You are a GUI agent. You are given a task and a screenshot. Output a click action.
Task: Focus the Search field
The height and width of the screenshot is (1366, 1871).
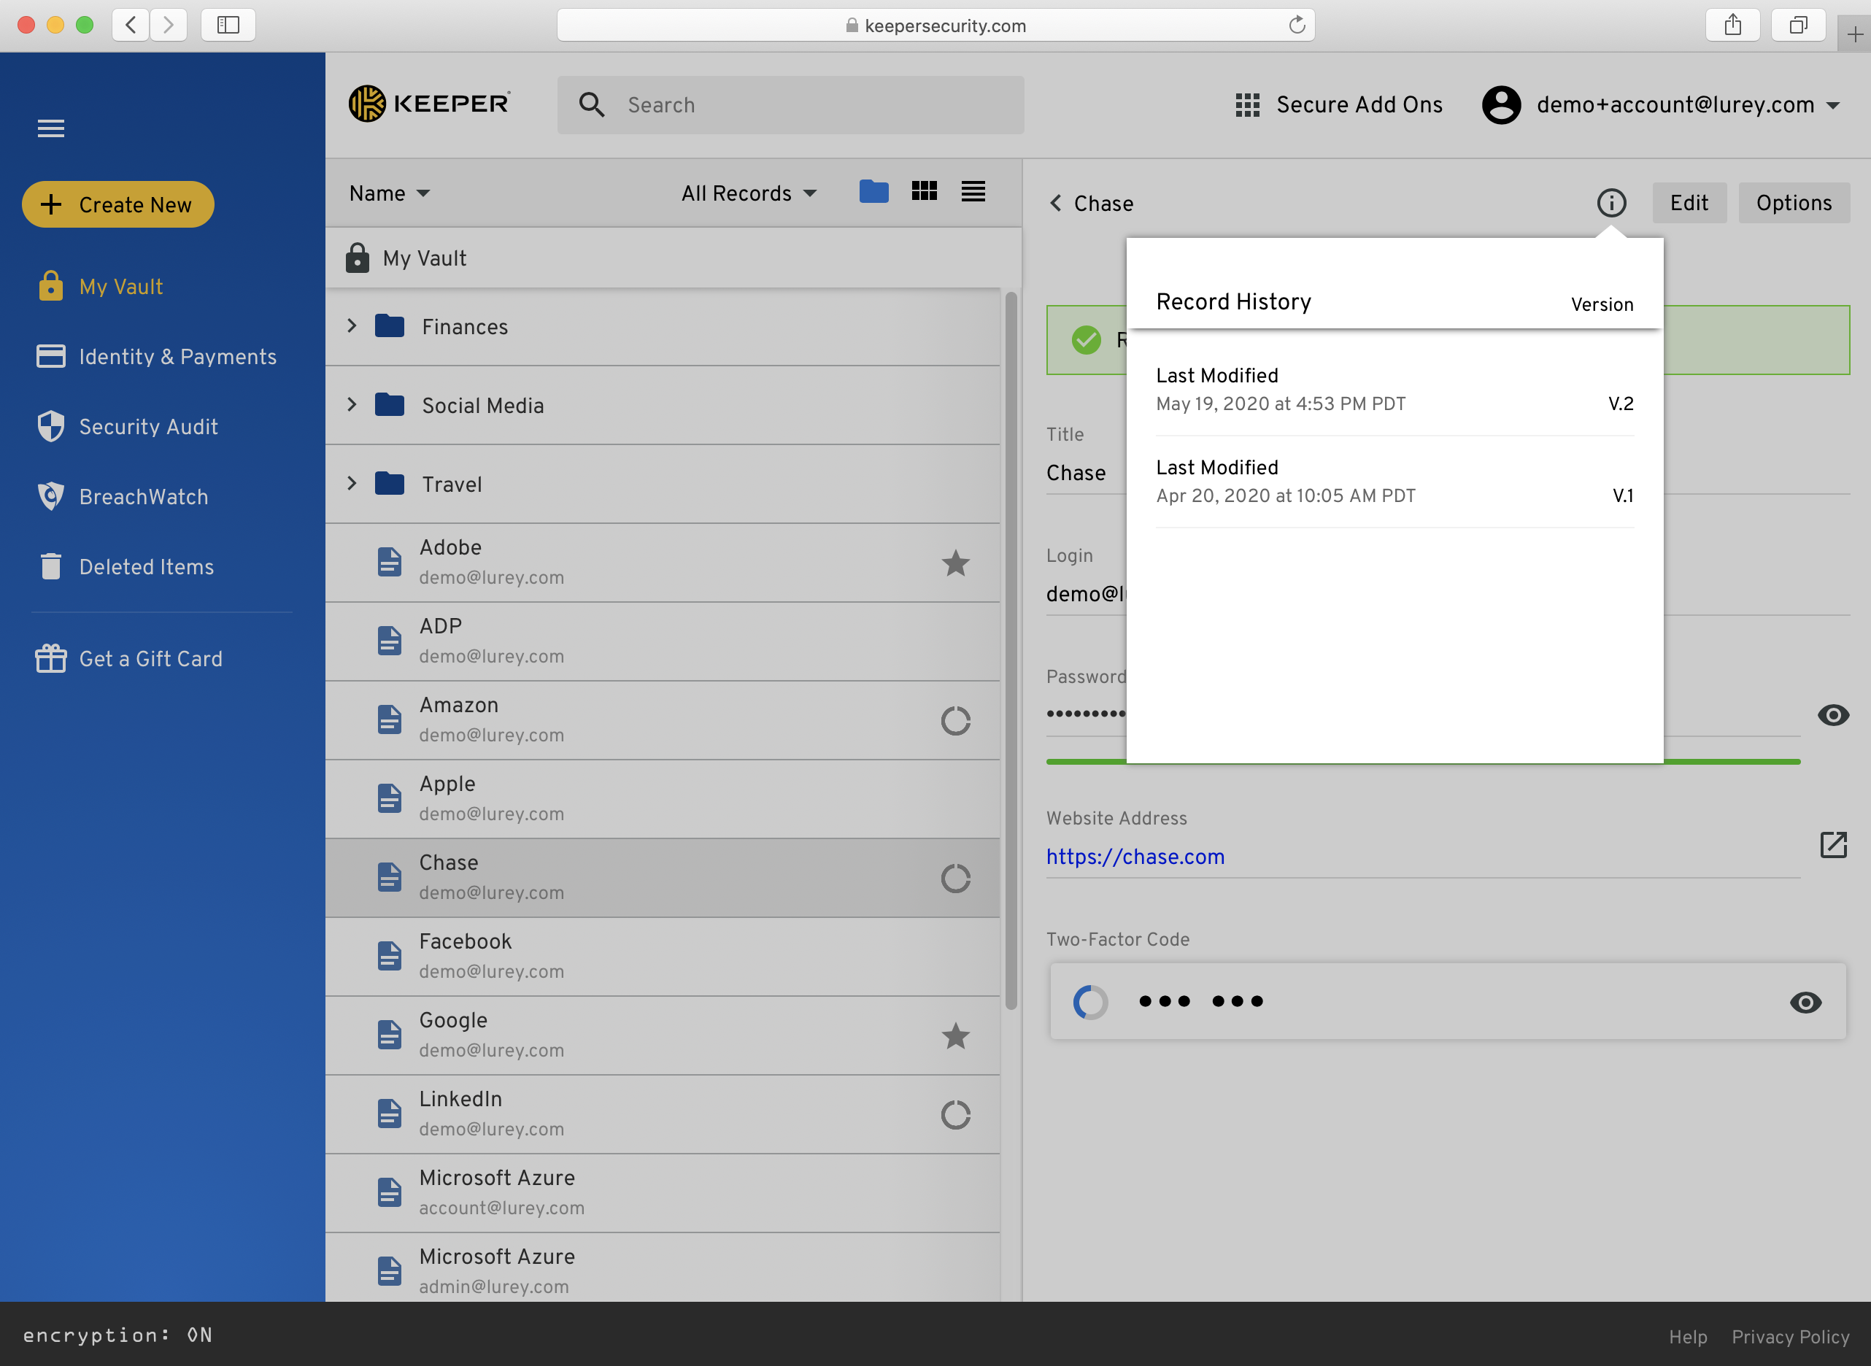[790, 105]
